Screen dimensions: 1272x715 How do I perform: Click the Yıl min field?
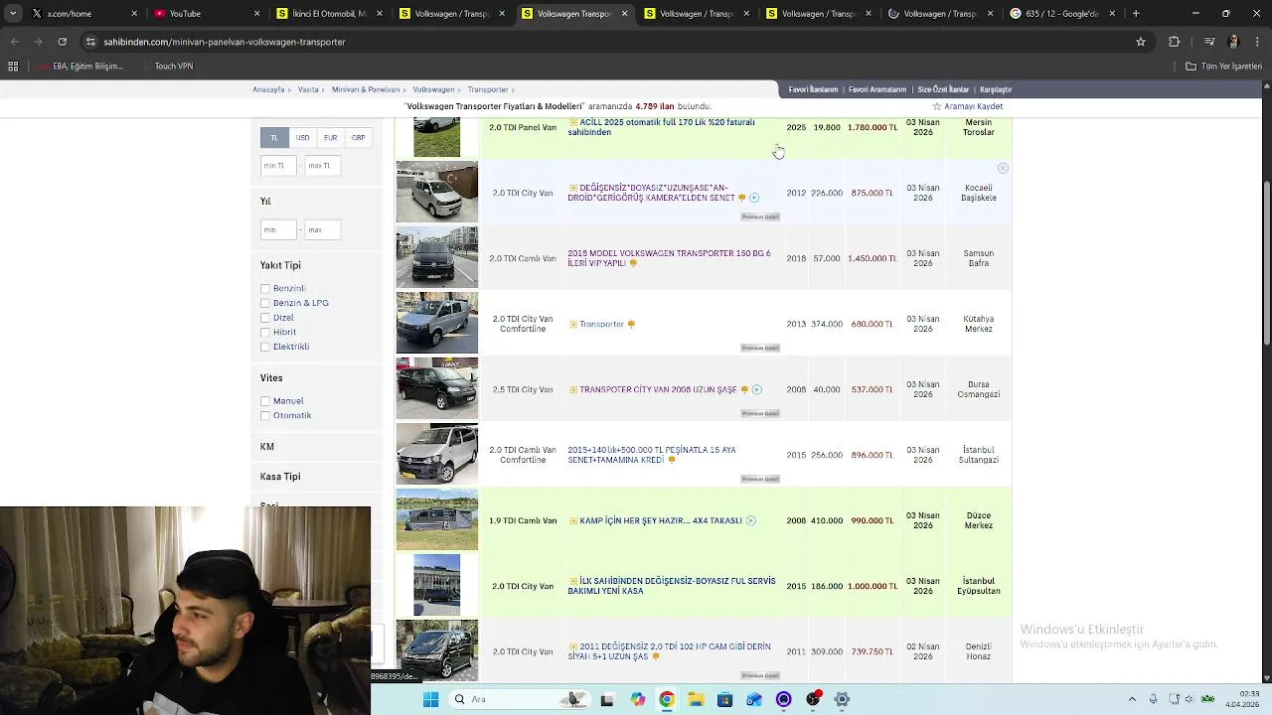[278, 230]
